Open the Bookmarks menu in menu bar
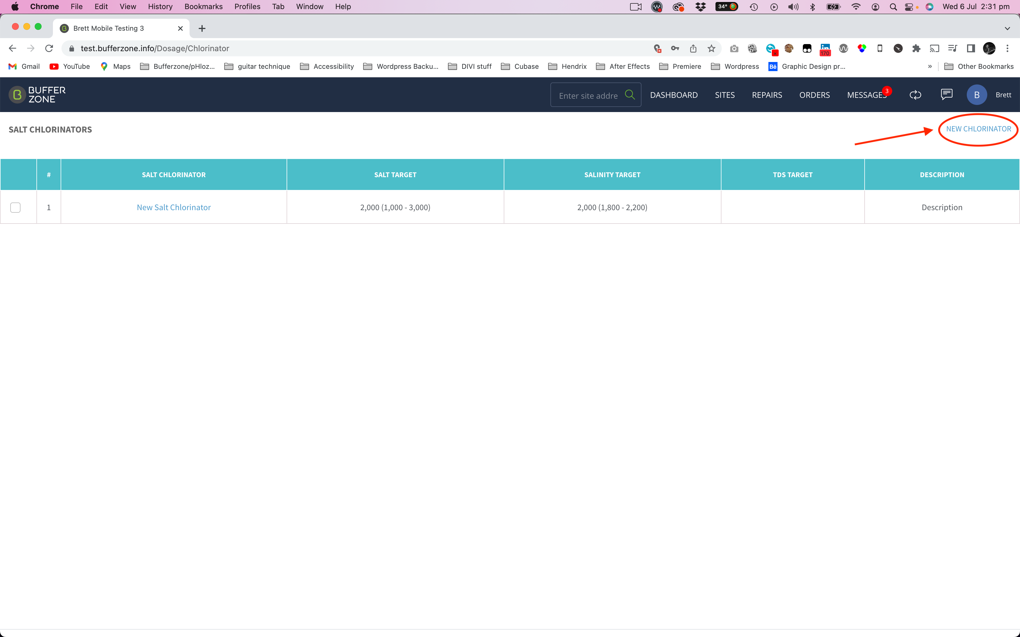 [203, 6]
